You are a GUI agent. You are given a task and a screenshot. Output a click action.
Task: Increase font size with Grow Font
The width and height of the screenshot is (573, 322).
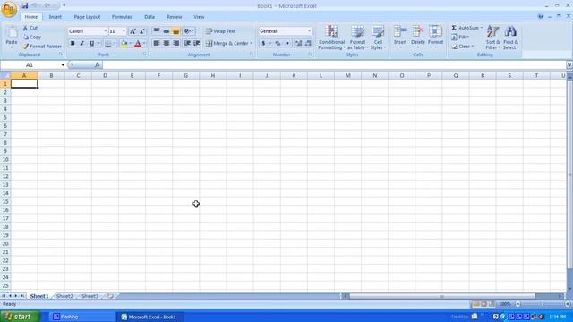(133, 31)
